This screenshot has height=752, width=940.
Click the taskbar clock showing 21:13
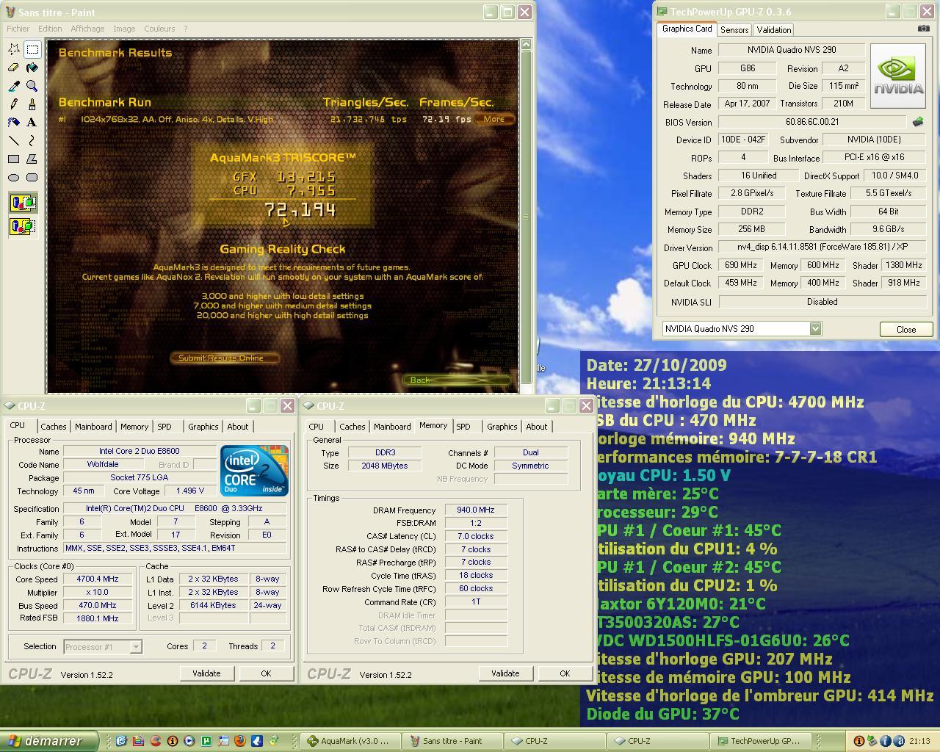pyautogui.click(x=919, y=741)
